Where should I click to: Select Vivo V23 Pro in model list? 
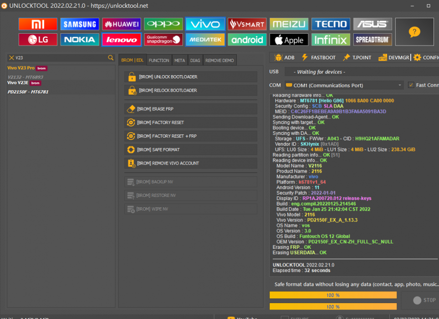pyautogui.click(x=61, y=72)
